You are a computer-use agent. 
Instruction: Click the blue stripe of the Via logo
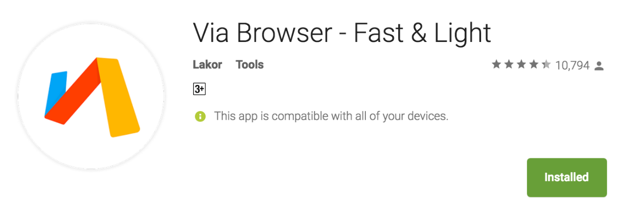coord(56,93)
